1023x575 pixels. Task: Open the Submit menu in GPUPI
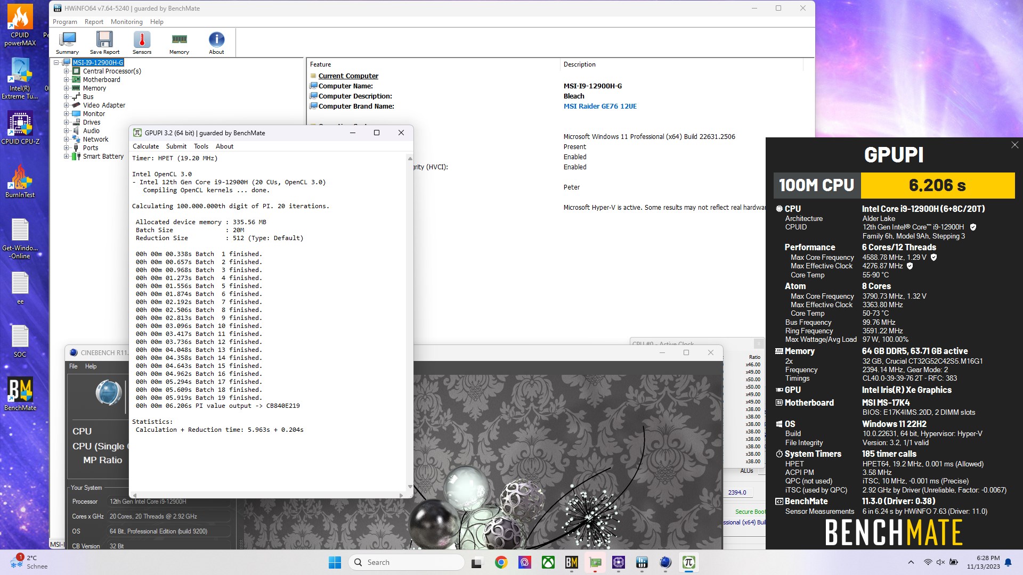[x=176, y=146]
